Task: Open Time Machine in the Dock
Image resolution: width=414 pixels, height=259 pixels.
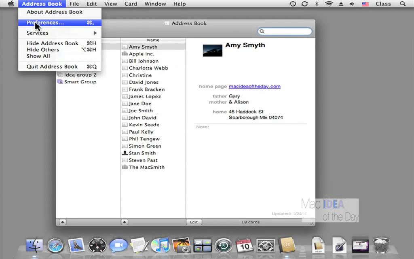Action: click(223, 246)
